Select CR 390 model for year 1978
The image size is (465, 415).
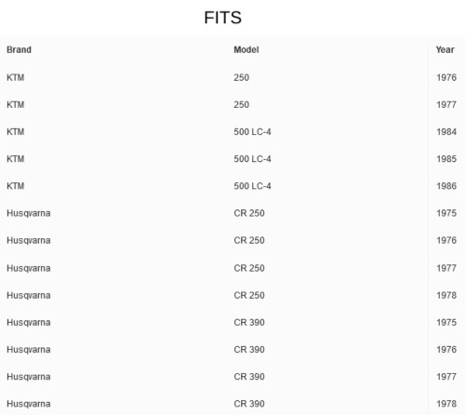(x=249, y=404)
